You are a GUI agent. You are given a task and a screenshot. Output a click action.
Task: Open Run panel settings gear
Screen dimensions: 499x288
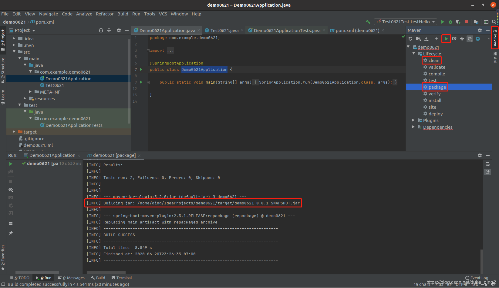(x=480, y=155)
